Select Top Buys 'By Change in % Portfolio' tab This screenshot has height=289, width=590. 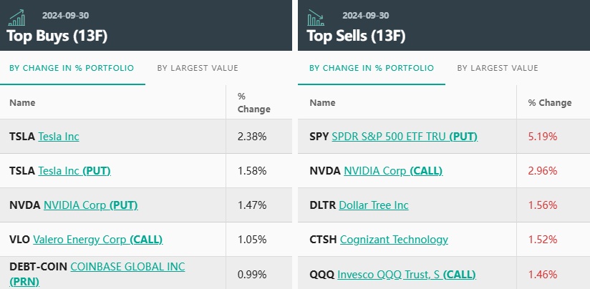pyautogui.click(x=71, y=68)
